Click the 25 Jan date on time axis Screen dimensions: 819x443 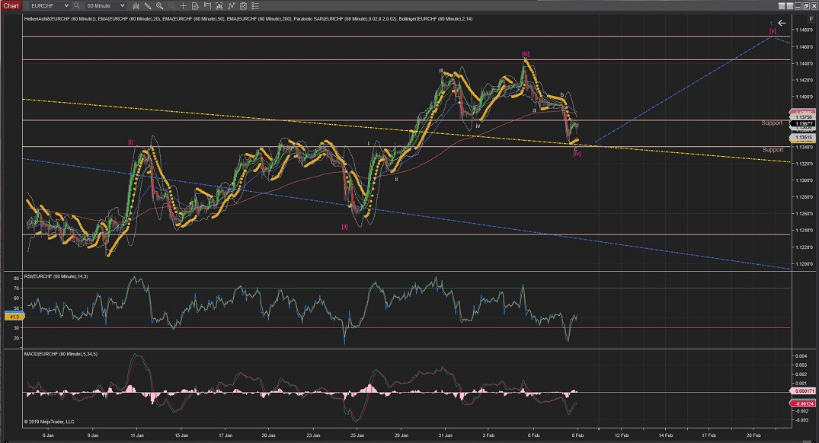[357, 435]
